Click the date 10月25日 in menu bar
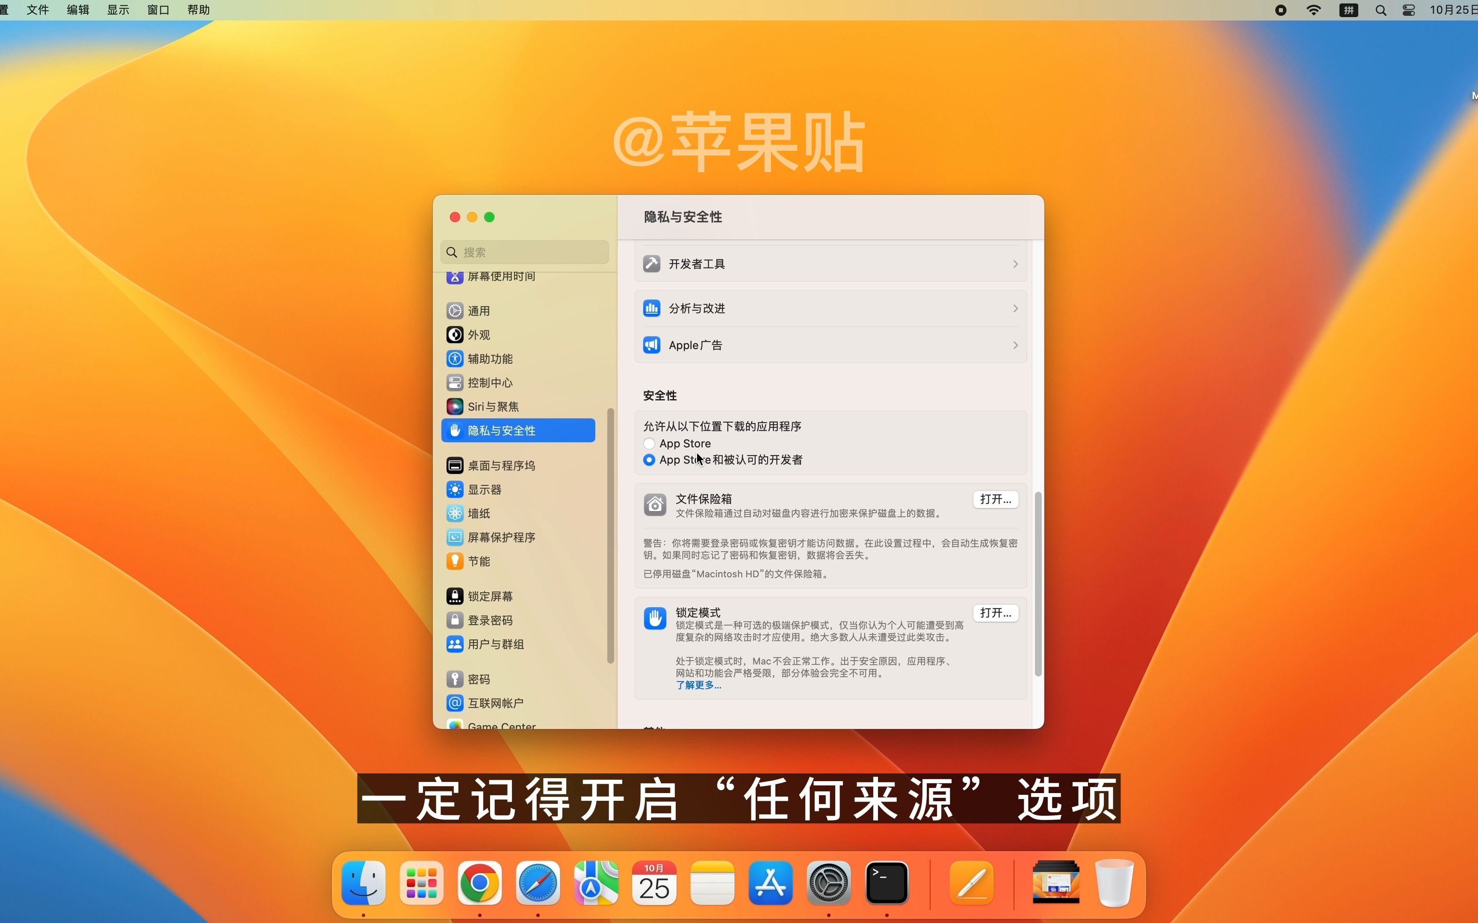Screen dimensions: 1478x923 tap(1454, 10)
